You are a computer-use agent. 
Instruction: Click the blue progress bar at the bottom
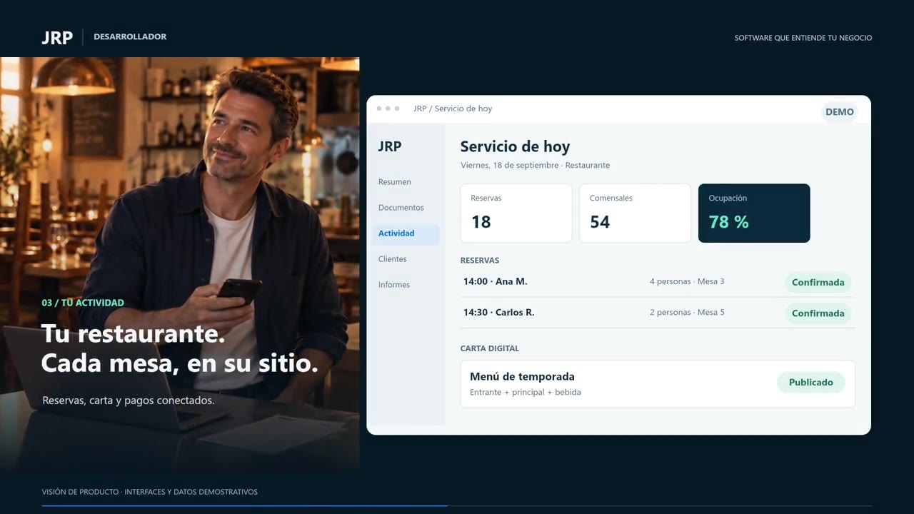click(244, 506)
